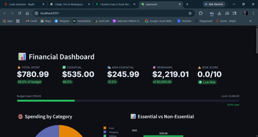Click the Budget Used: $780.99 label

pos(29,96)
